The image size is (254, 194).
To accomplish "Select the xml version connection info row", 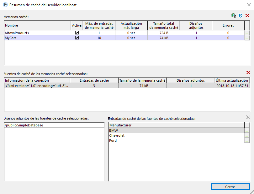I will tap(37, 86).
